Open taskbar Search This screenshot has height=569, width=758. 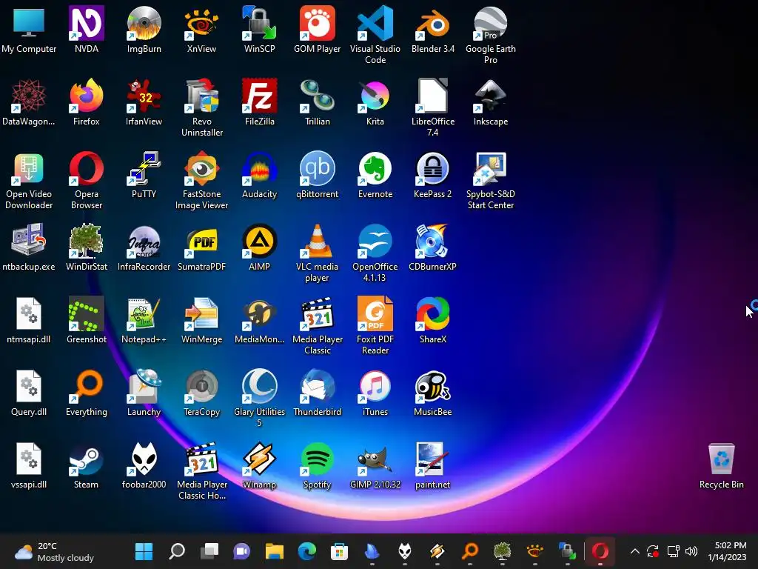point(177,551)
